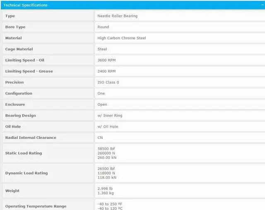
Task: Select the 'Oil Hole' label cell
Action: pyautogui.click(x=48, y=126)
